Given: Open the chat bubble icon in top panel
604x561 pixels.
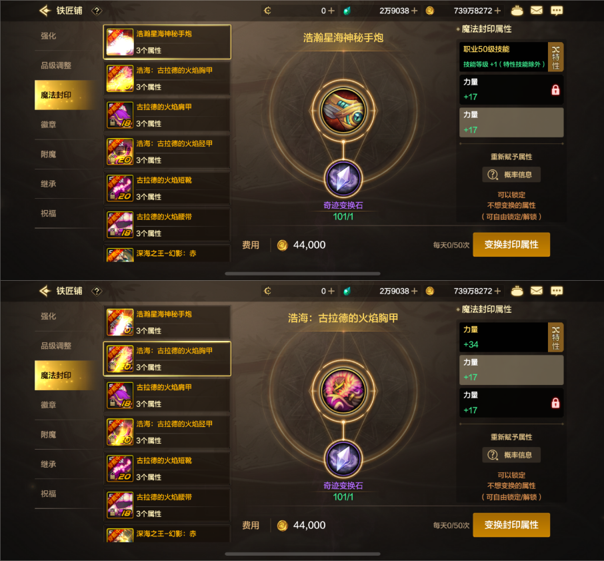Looking at the screenshot, I should (x=557, y=11).
